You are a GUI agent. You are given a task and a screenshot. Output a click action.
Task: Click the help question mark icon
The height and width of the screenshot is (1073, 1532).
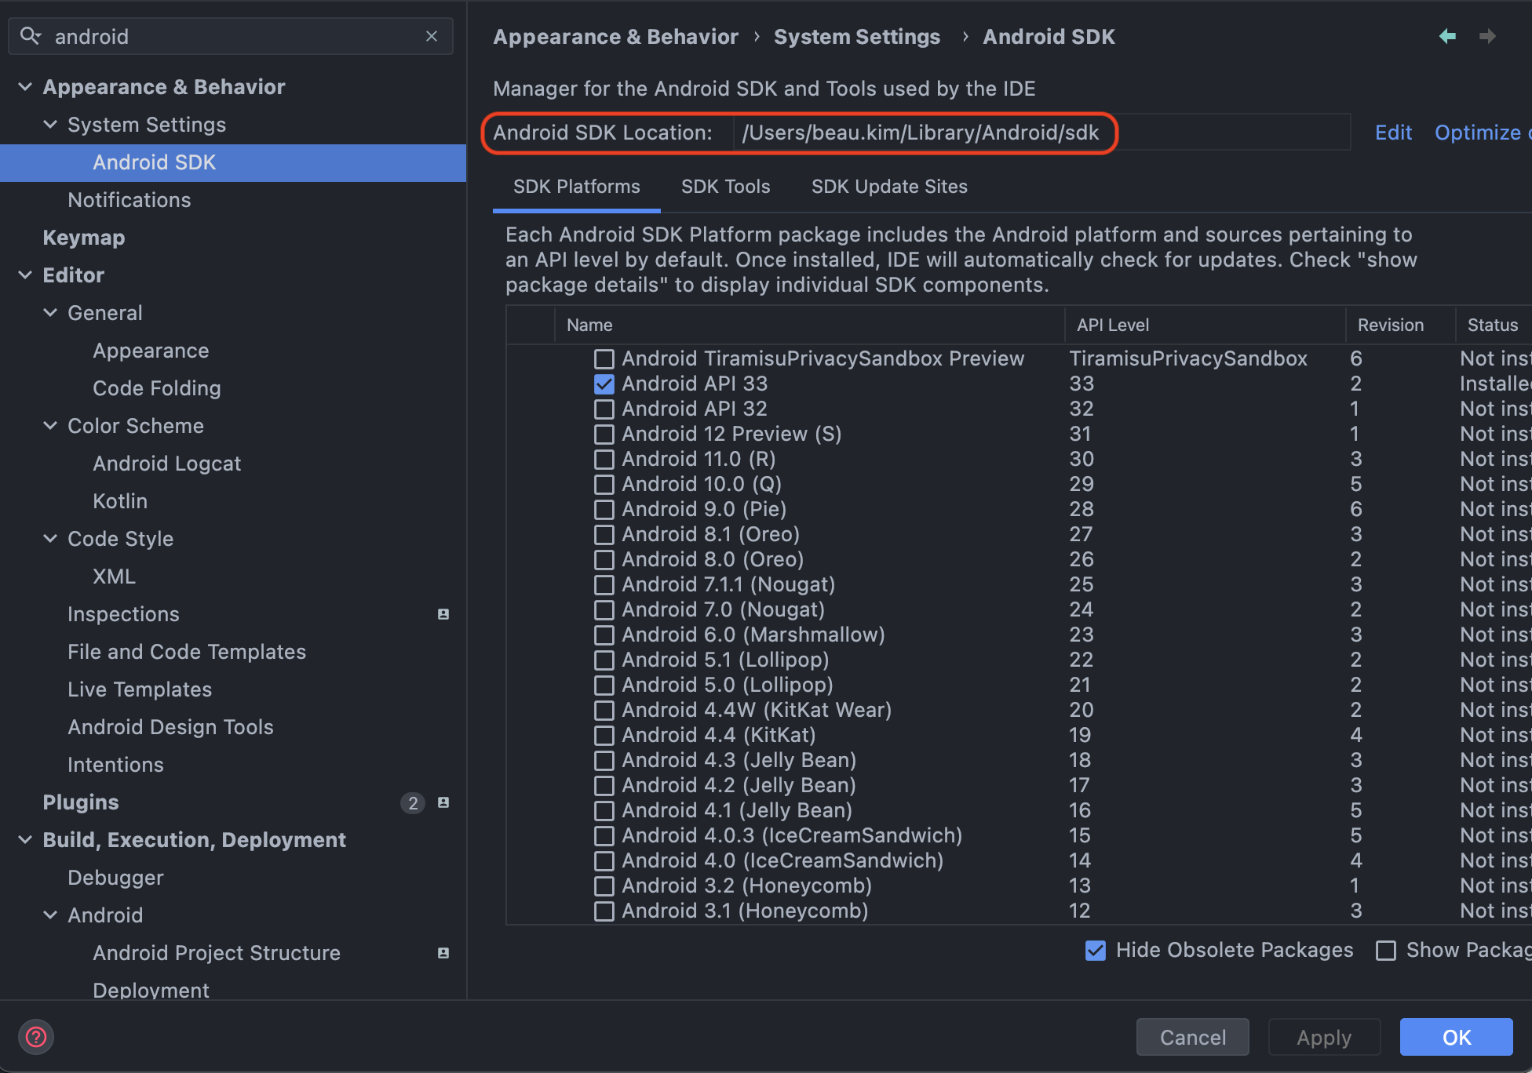(x=36, y=1037)
